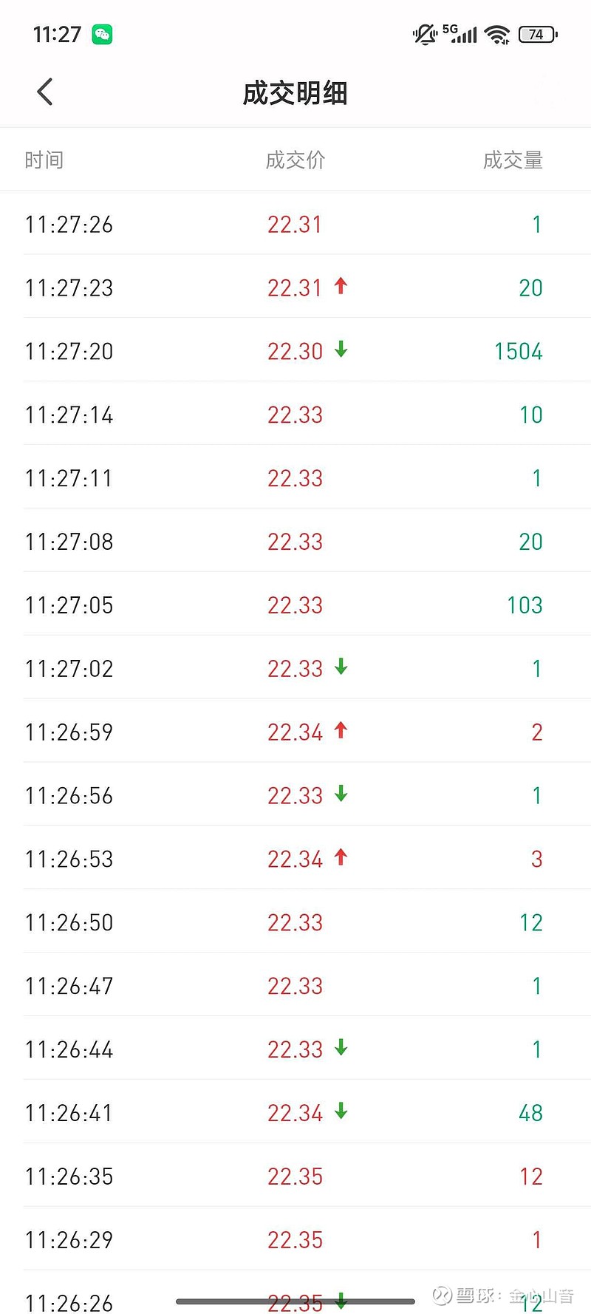Tap the 成交价 column header
The width and height of the screenshot is (591, 1314).
295,160
